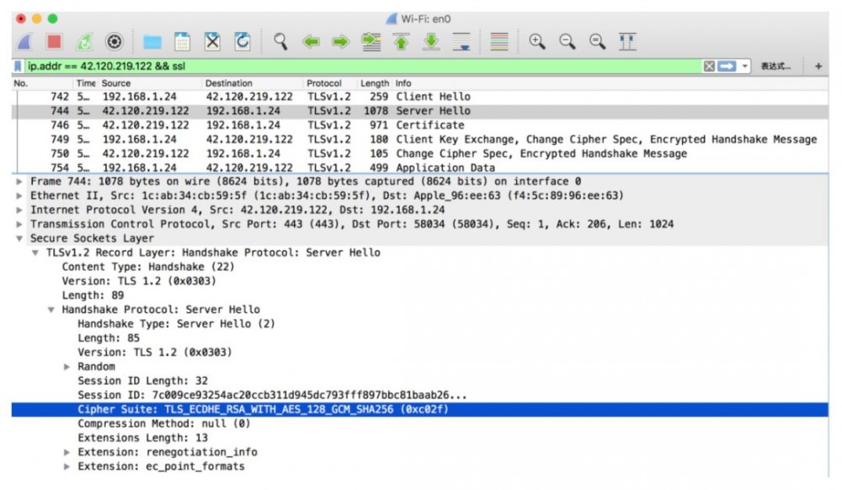Select packet 746 Certificate row
842x490 pixels.
coord(420,125)
